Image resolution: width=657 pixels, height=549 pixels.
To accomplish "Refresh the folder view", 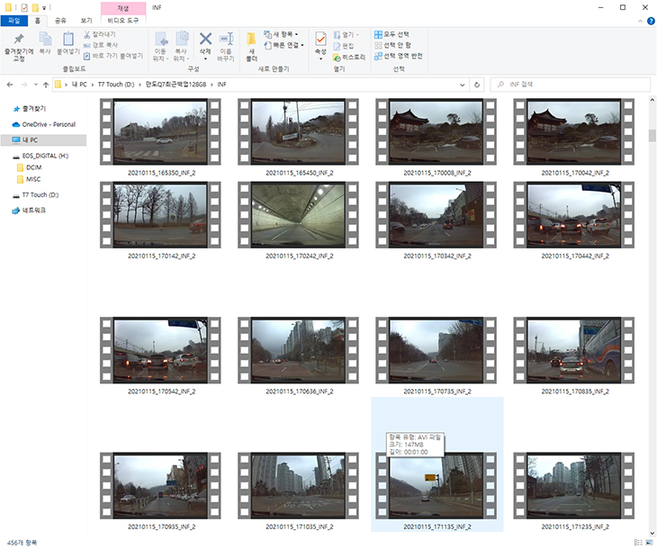I will coord(477,85).
